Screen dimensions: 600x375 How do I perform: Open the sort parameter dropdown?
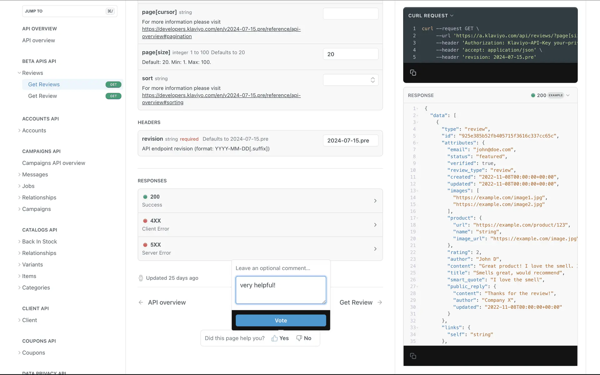(x=350, y=80)
